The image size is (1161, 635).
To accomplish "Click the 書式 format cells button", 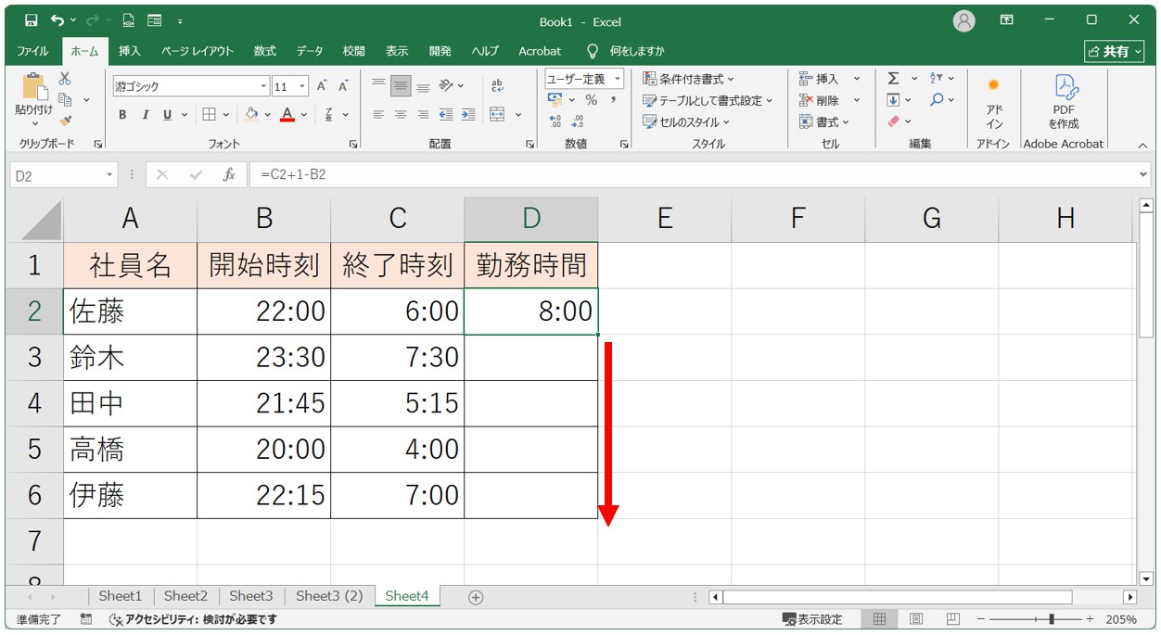I will [x=824, y=121].
